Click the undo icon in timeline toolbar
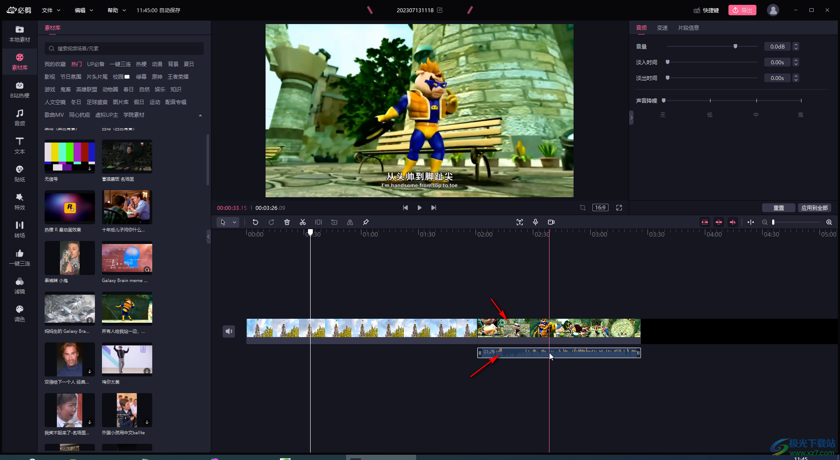Image resolution: width=840 pixels, height=460 pixels. click(255, 222)
